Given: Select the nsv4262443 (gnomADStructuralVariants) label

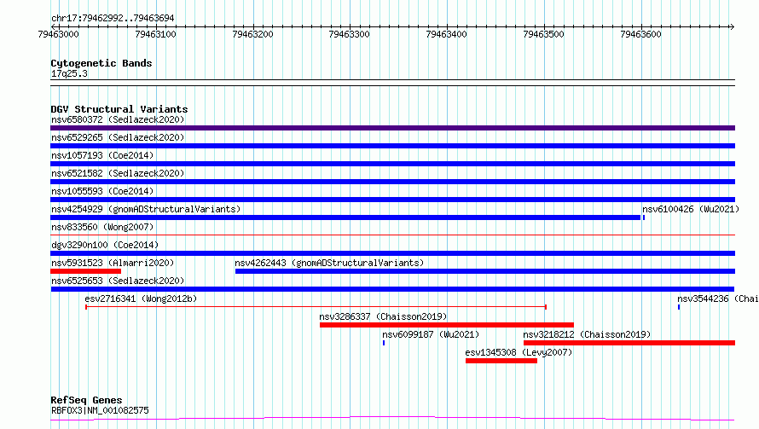Looking at the screenshot, I should tap(329, 263).
